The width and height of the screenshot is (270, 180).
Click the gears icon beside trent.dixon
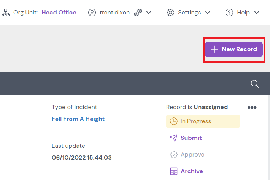[138, 13]
